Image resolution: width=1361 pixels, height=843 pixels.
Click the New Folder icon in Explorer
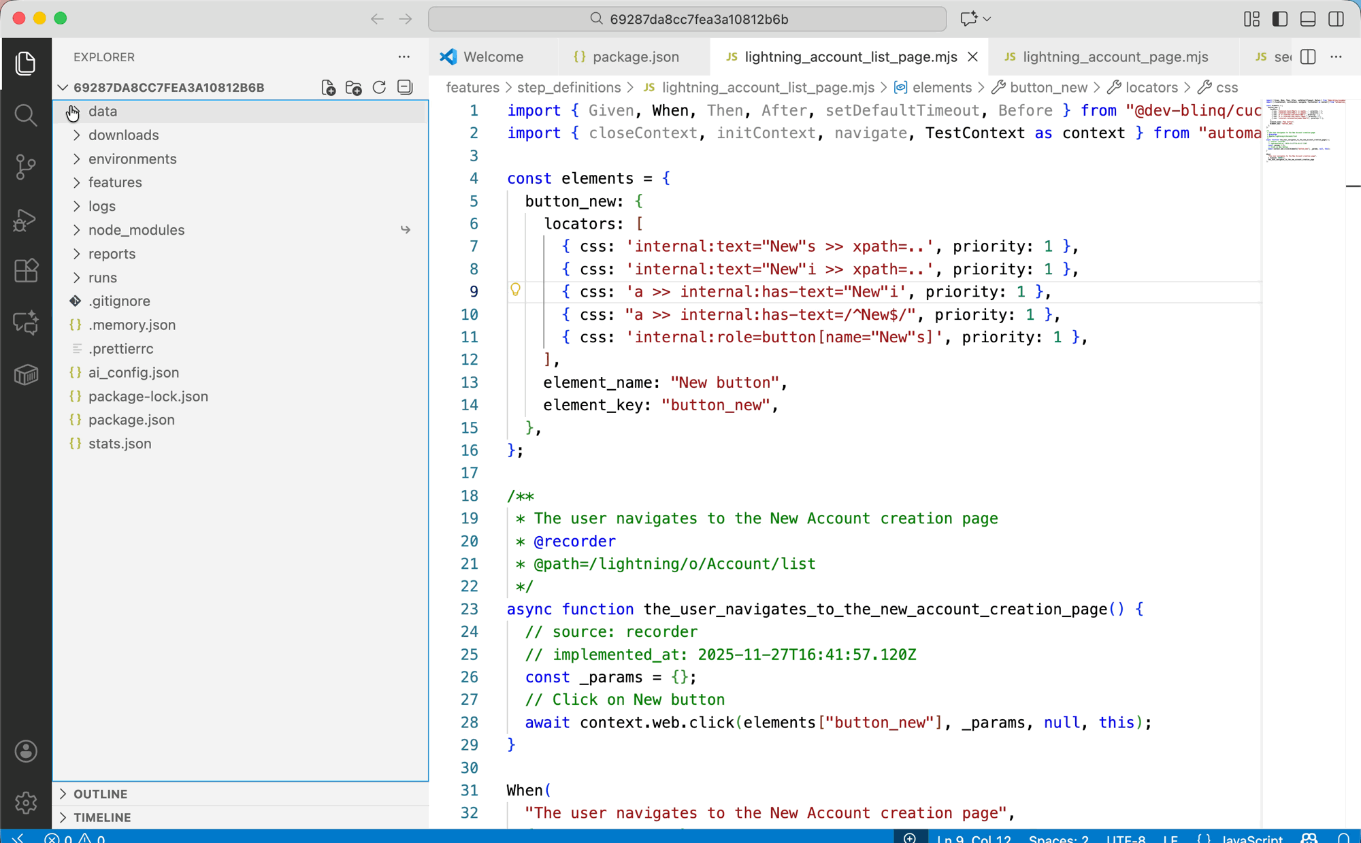pyautogui.click(x=354, y=88)
